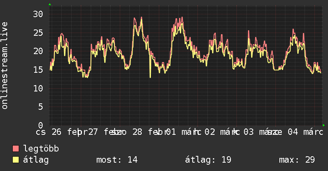The width and height of the screenshot is (328, 171).
Task: Click the yellow átlag legend swatch
Action: (16, 159)
